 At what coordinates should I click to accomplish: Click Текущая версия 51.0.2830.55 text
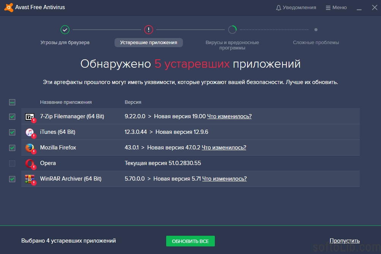[x=163, y=163]
